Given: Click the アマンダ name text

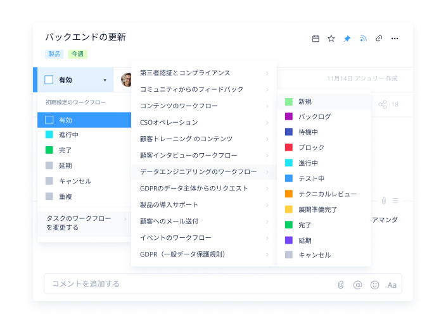Looking at the screenshot, I should pos(385,220).
